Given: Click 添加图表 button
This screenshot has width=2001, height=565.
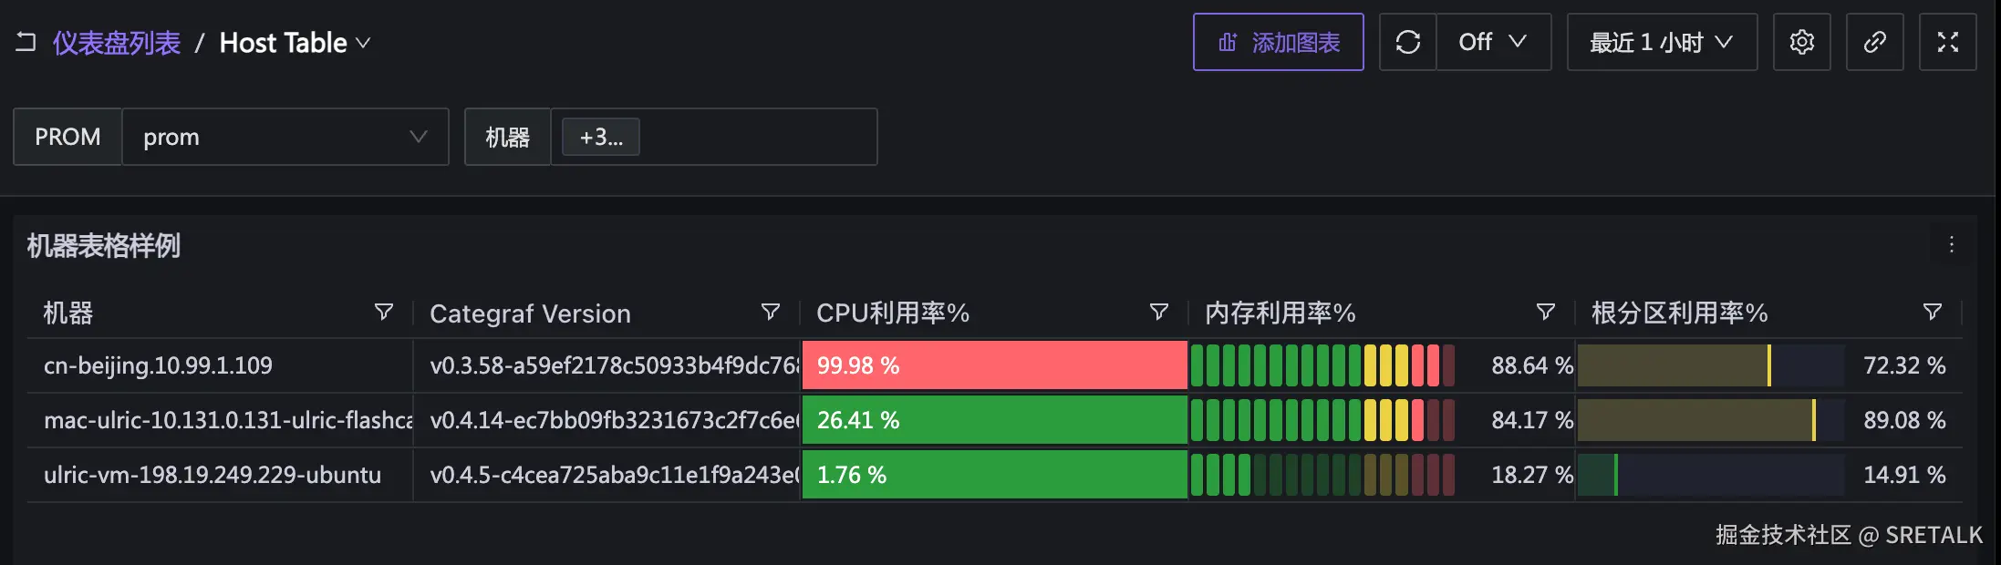Looking at the screenshot, I should click(1278, 42).
